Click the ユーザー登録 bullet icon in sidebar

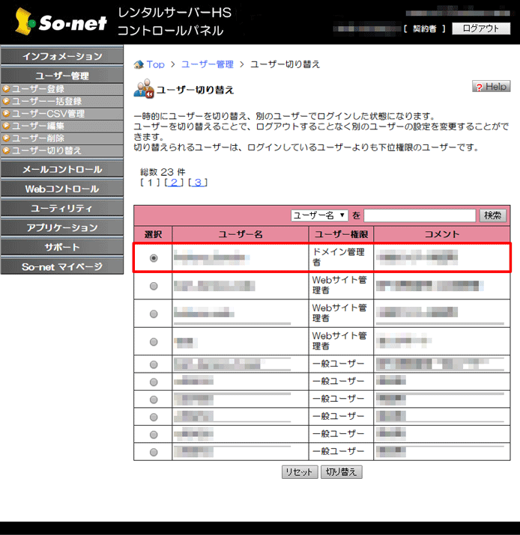point(6,89)
